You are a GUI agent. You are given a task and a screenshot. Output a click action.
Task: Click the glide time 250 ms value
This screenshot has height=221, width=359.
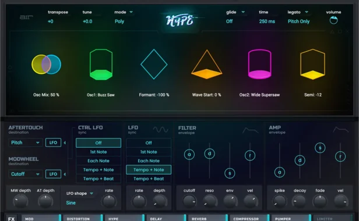(x=267, y=22)
